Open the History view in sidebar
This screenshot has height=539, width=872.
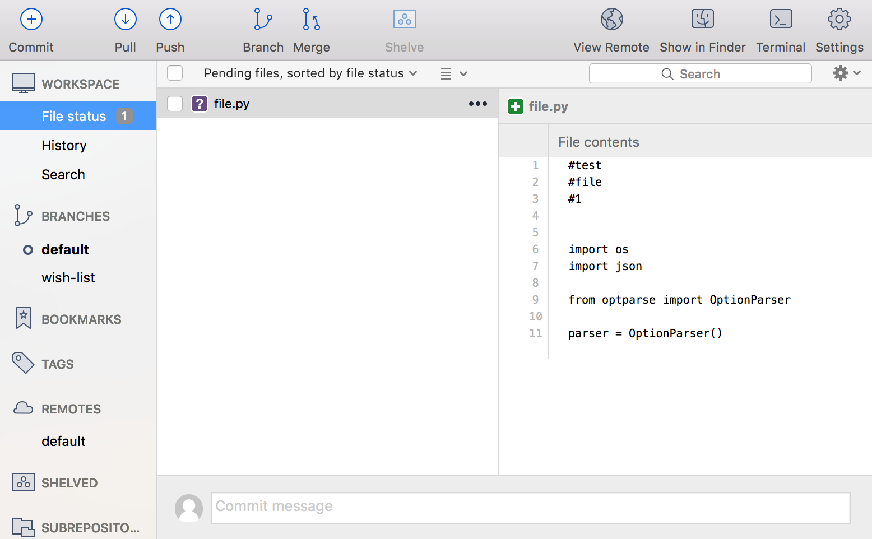click(64, 146)
